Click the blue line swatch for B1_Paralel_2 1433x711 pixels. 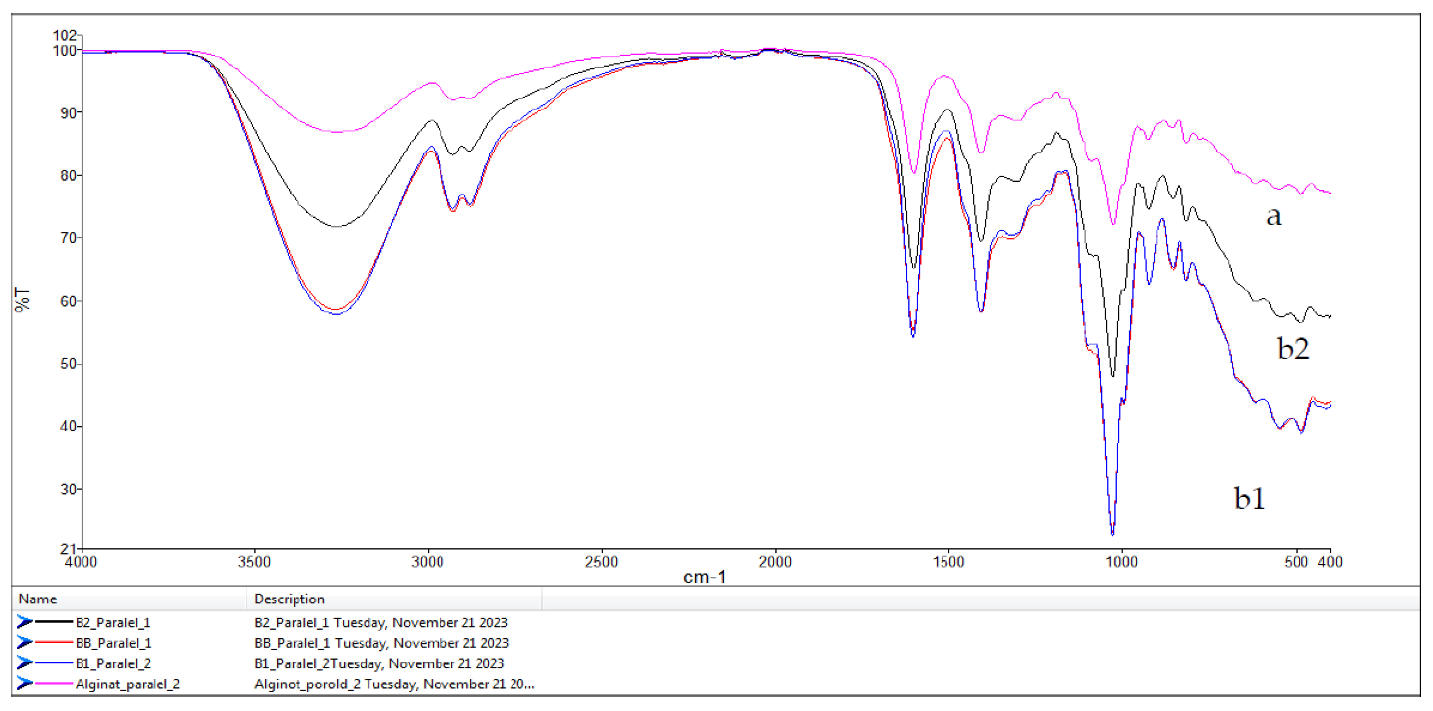pyautogui.click(x=54, y=663)
